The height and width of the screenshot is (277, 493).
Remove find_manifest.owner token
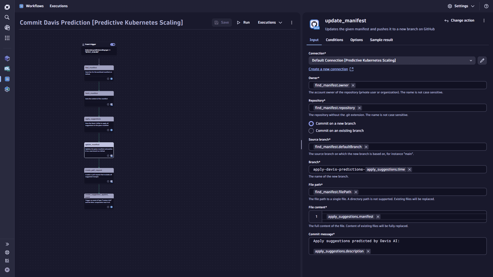pyautogui.click(x=353, y=85)
